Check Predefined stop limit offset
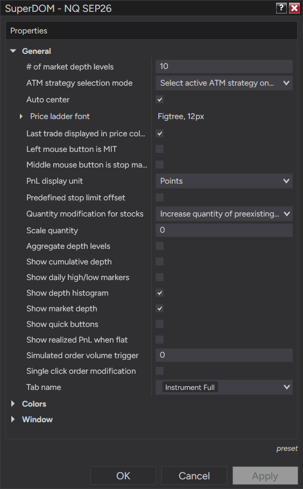 coord(160,198)
